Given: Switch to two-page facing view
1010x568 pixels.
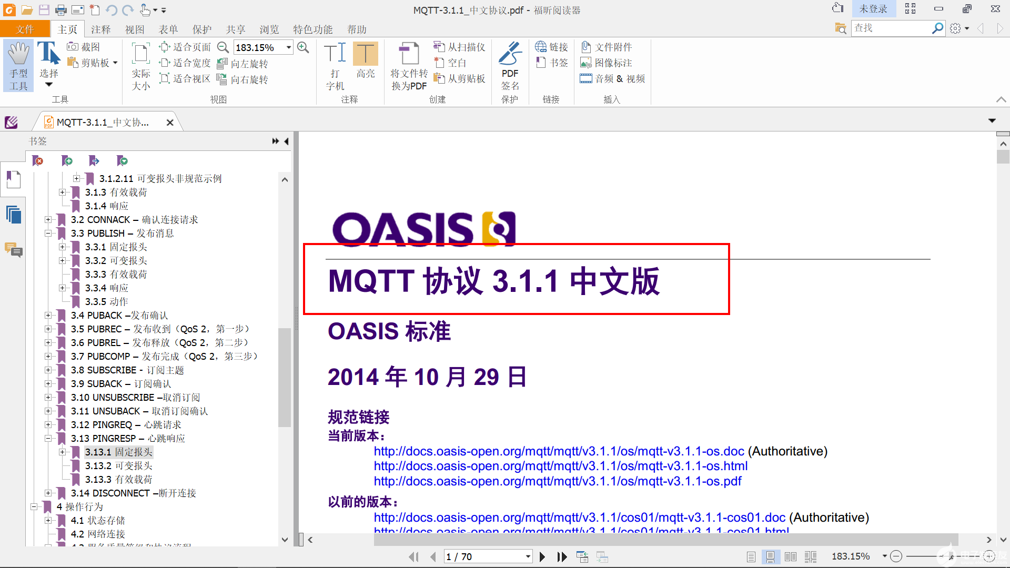Looking at the screenshot, I should point(790,556).
